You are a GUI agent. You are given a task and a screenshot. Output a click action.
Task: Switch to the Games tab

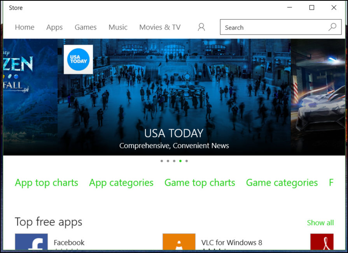pyautogui.click(x=85, y=27)
